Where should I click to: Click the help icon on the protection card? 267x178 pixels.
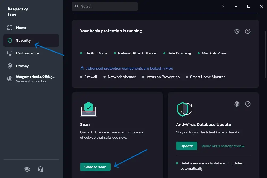248,31
